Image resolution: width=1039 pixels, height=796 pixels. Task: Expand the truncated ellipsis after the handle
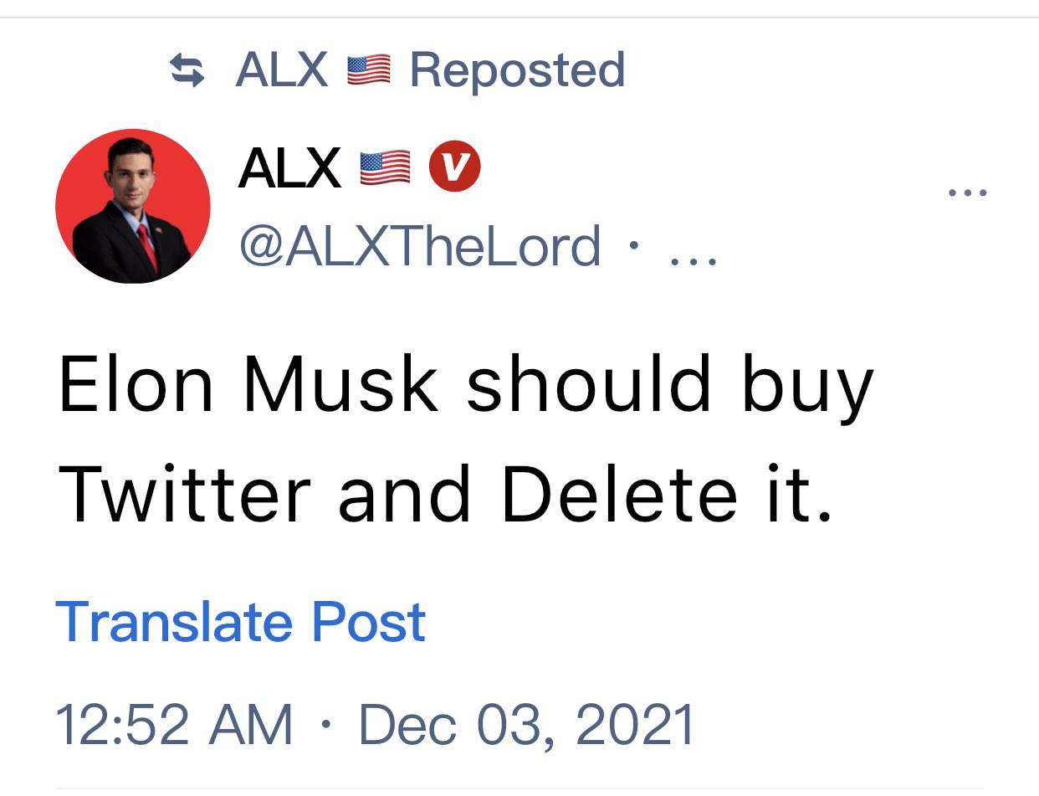pos(694,248)
